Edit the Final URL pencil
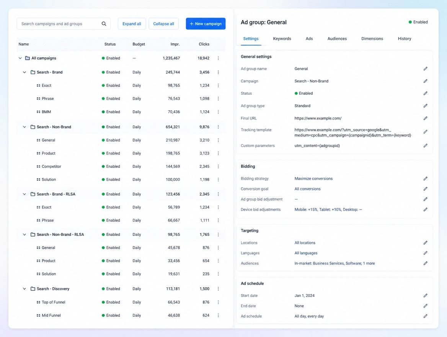447x337 pixels. tap(425, 118)
